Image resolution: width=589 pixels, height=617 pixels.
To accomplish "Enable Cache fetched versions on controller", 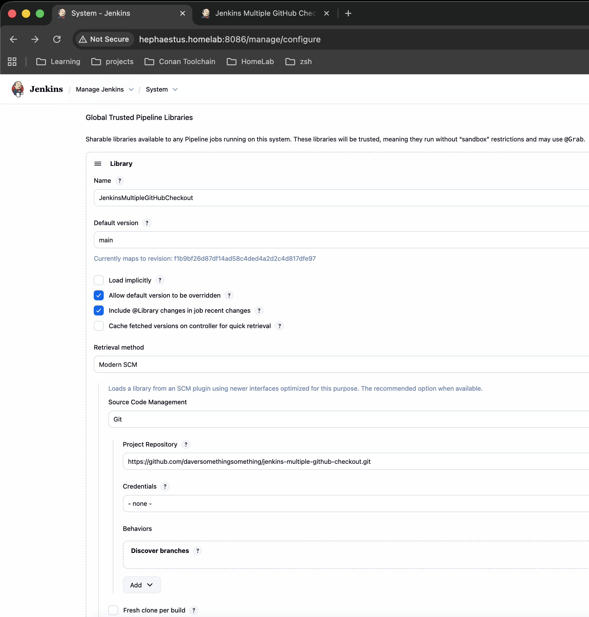I will point(99,326).
